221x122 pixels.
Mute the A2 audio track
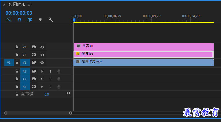42,79
